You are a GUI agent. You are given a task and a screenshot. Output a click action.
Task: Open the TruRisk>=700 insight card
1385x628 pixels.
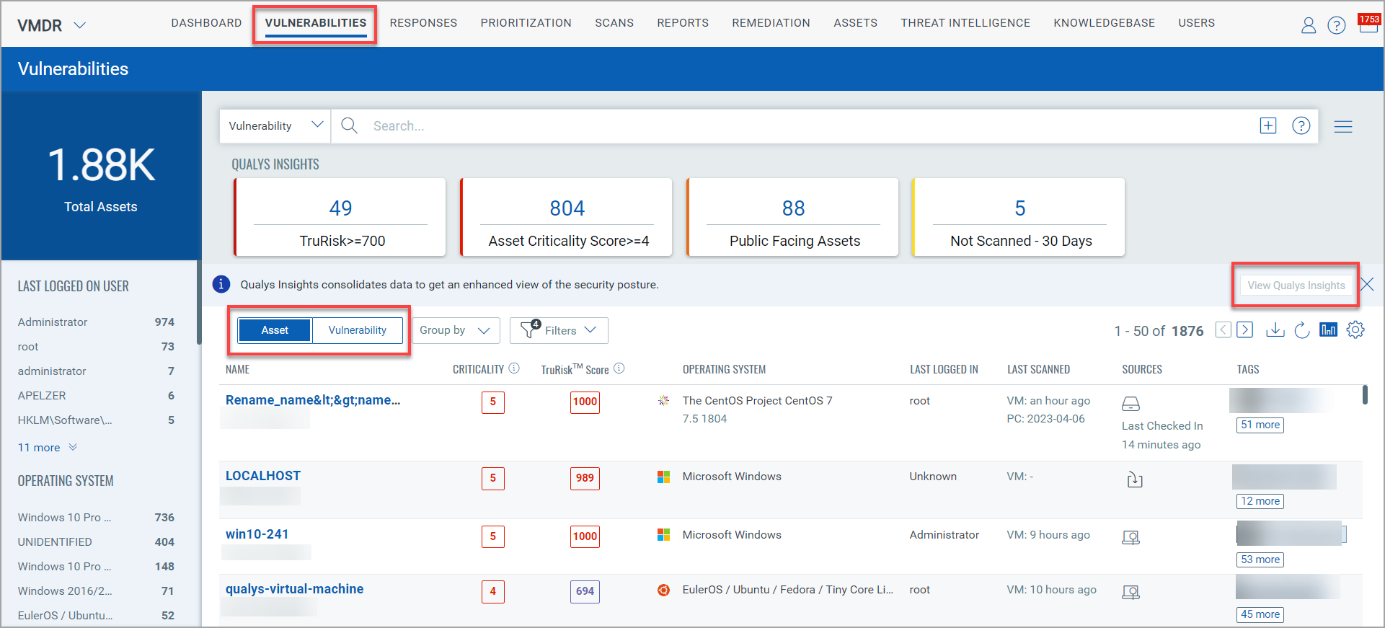point(340,217)
